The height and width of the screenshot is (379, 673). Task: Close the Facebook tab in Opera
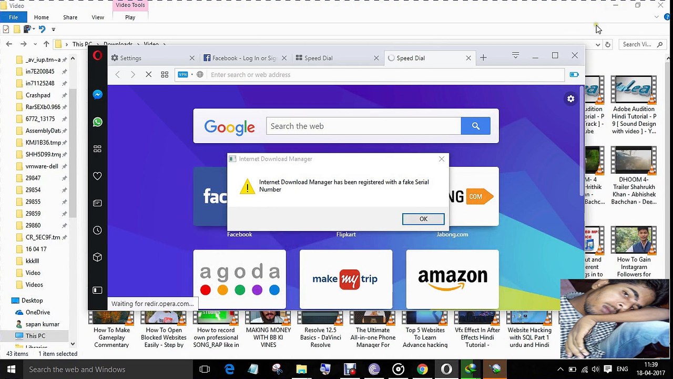[284, 58]
